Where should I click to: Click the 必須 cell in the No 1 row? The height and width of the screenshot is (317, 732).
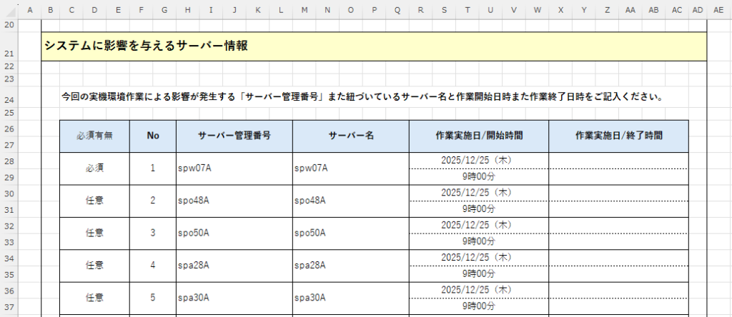94,168
